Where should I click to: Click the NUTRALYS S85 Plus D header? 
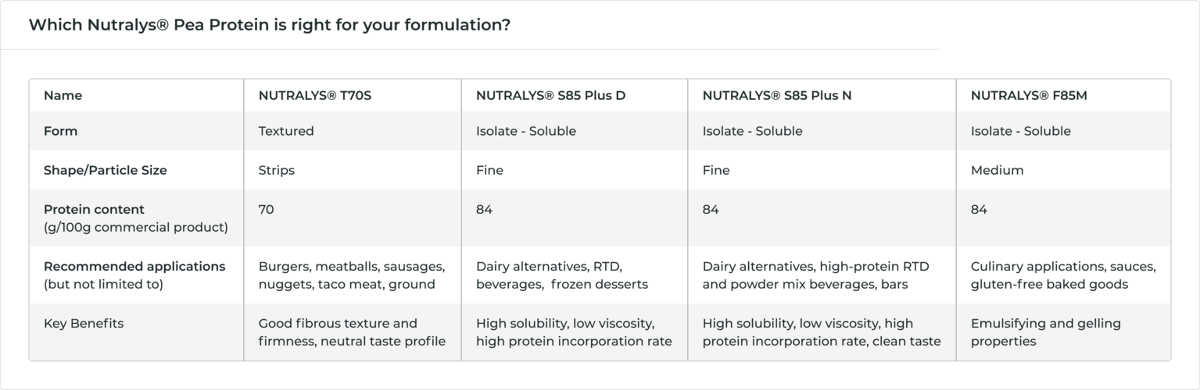pos(550,96)
